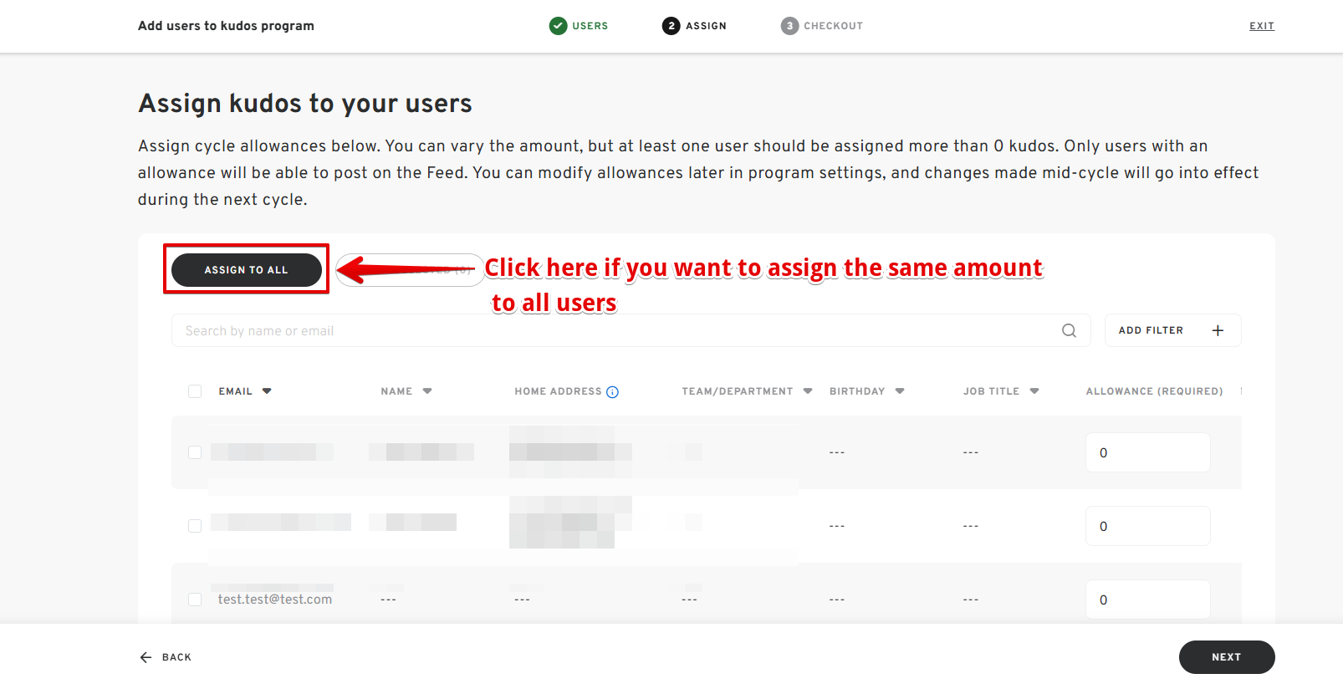Click the Assign step number 2 icon
Screen dimensions: 1343x689
tap(671, 26)
